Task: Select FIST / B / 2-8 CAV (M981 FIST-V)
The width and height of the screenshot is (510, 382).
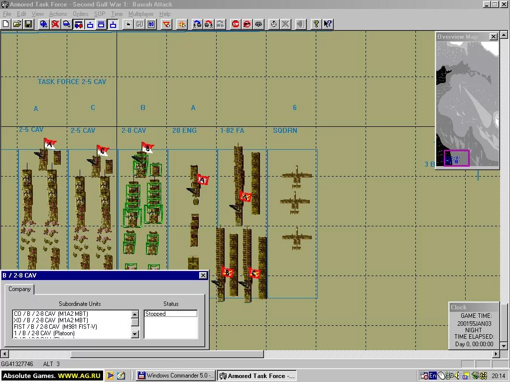Action: 72,327
